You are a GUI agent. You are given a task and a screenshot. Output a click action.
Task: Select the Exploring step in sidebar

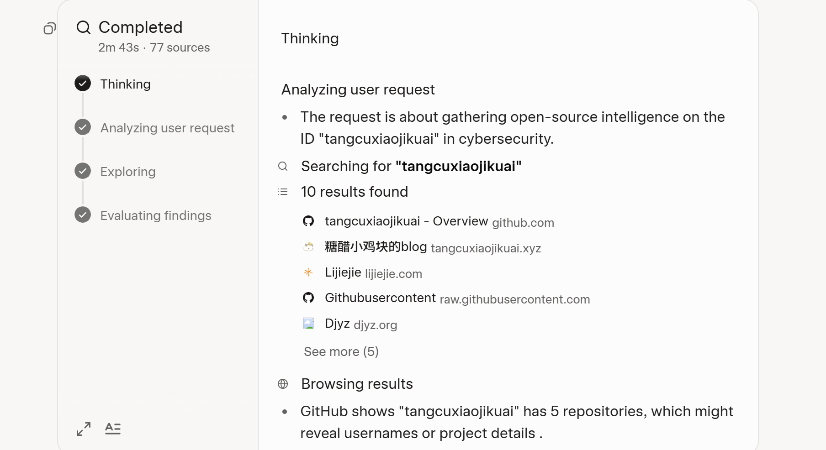click(128, 172)
